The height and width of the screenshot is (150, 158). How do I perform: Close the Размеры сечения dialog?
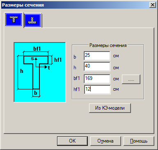tap(152, 5)
